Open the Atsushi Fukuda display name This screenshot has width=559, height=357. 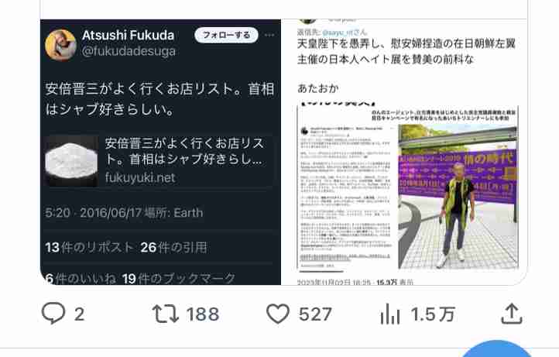(x=128, y=36)
